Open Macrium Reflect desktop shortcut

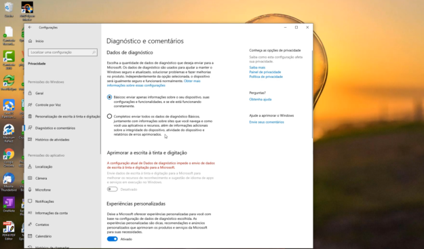9,133
